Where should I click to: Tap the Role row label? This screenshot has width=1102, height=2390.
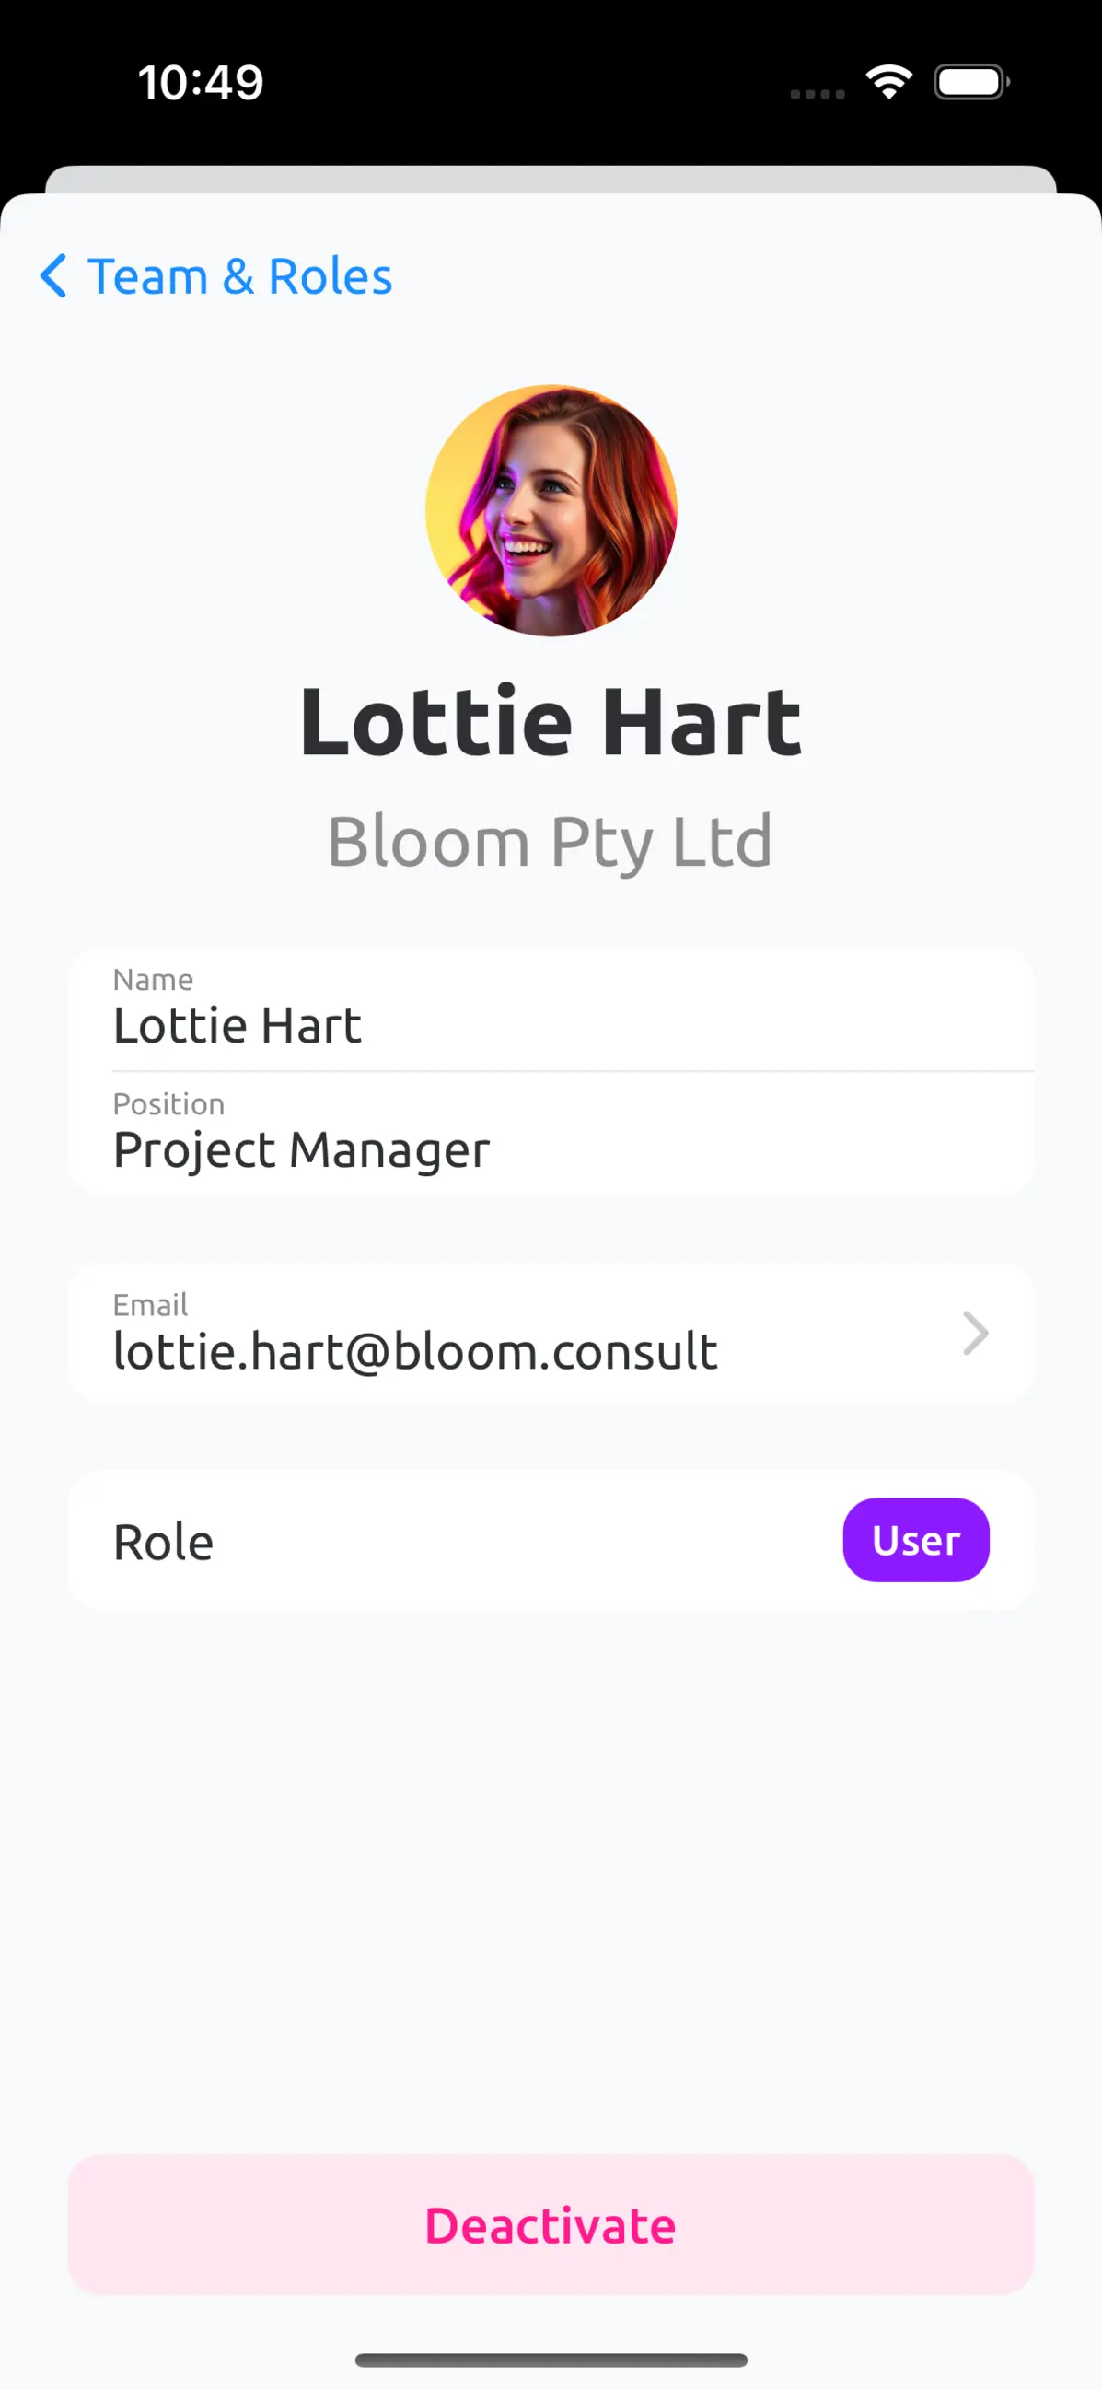(163, 1542)
